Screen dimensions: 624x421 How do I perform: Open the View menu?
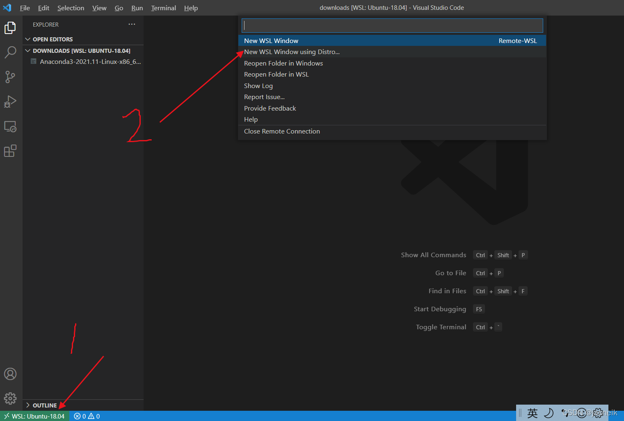point(99,8)
